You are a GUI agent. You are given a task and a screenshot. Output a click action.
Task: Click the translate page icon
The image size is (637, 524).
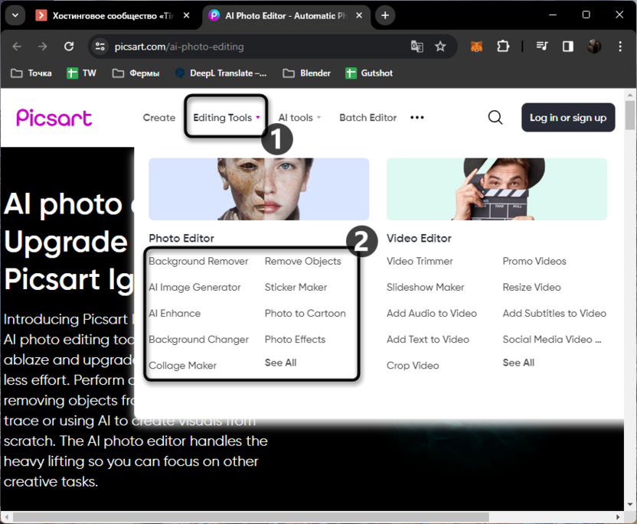click(x=416, y=47)
